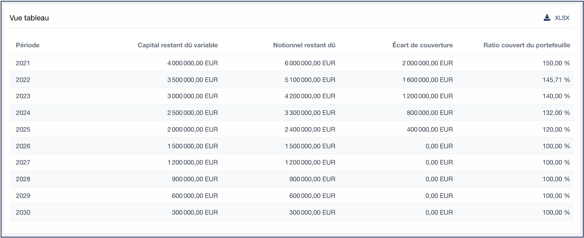
Task: Click the 2030 period cell
Action: [23, 212]
